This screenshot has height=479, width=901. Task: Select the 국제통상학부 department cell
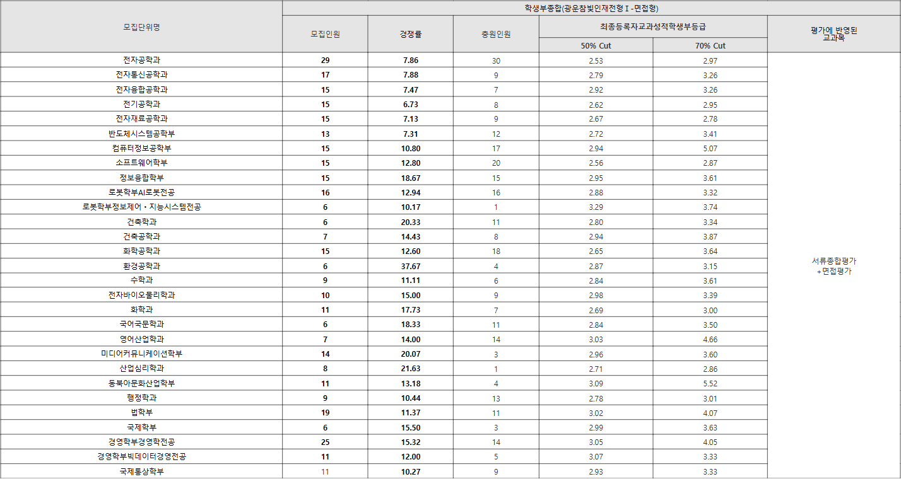point(141,471)
